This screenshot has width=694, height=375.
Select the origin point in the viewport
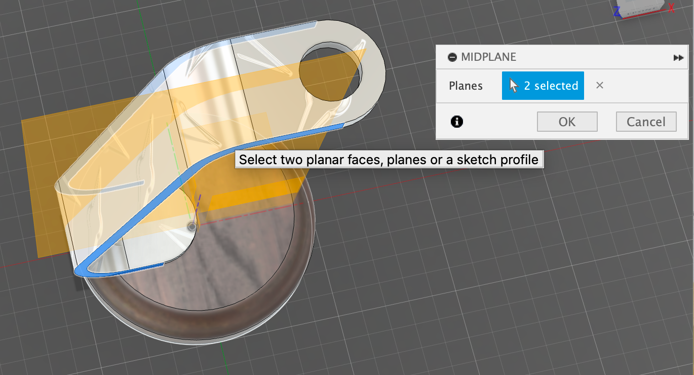click(x=191, y=227)
